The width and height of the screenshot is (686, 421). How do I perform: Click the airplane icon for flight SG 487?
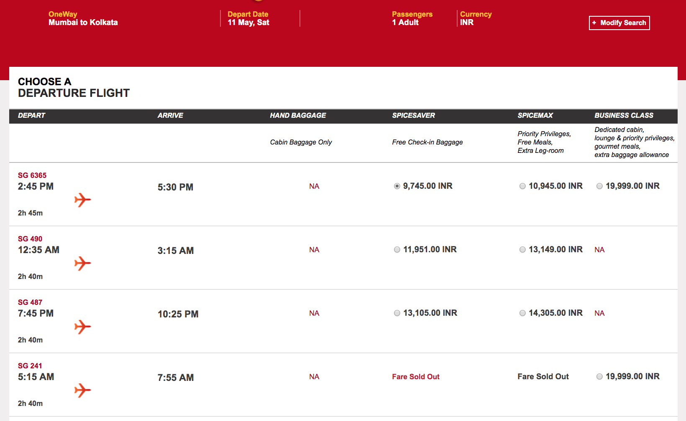tap(82, 327)
